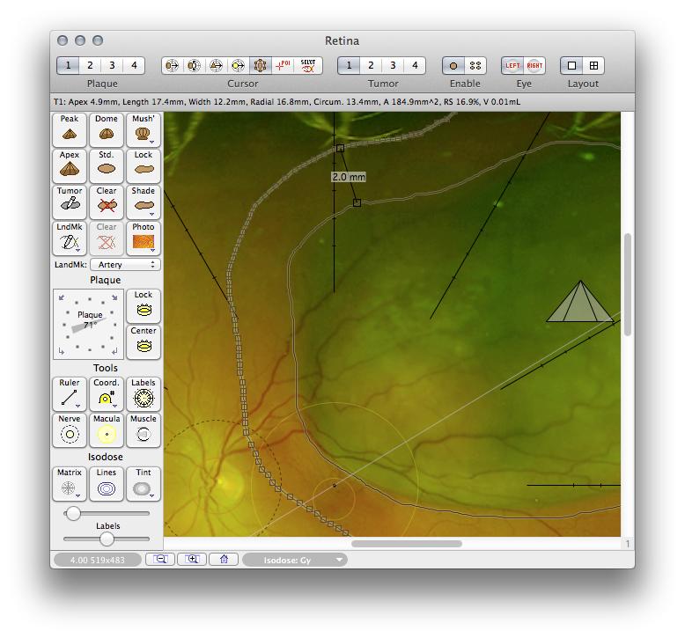Viewport: 685px width, 638px height.
Task: Enable the four-dot multiple plaque mode
Action: (x=476, y=65)
